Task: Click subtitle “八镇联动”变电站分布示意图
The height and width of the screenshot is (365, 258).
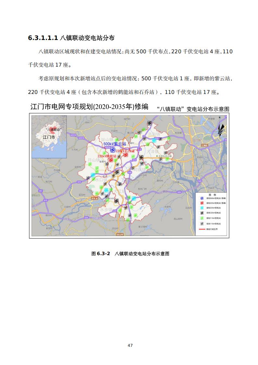Action: (193, 109)
